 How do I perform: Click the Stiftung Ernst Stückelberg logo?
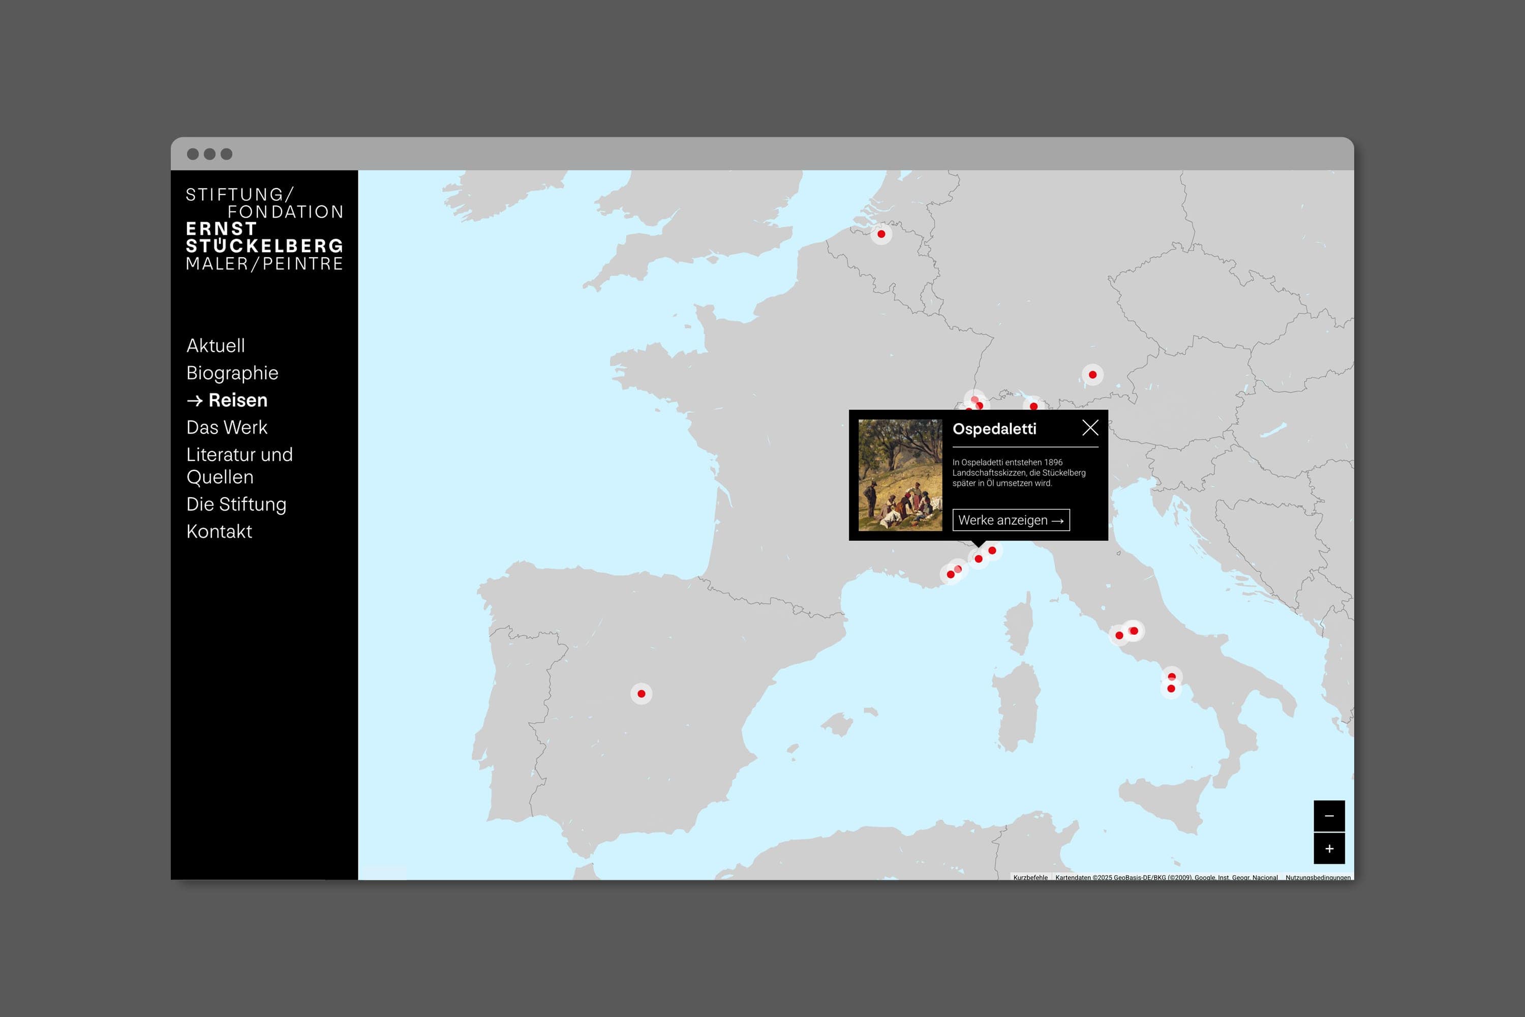(264, 229)
